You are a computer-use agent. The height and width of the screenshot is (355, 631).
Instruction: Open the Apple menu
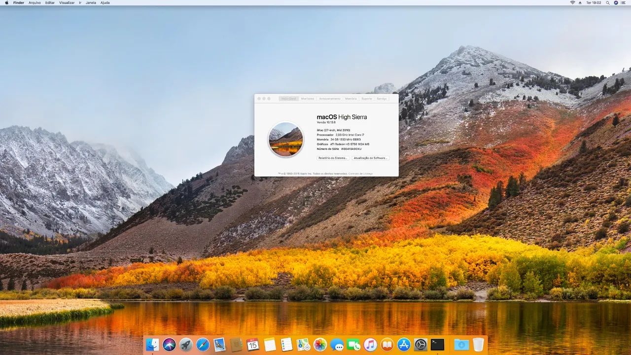[x=6, y=2]
